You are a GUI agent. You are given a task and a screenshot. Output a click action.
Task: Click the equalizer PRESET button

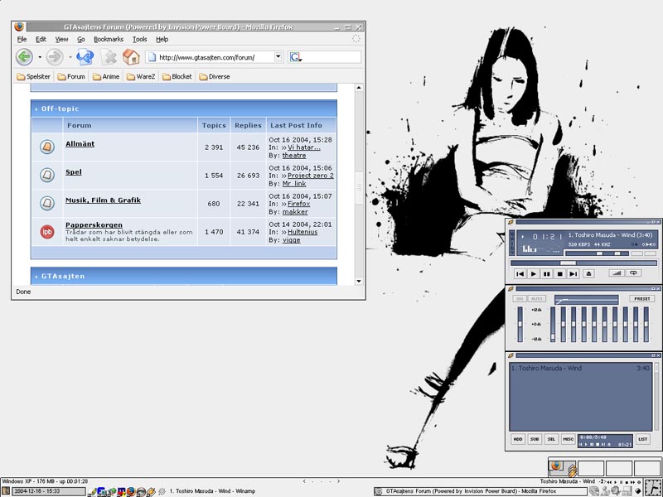(x=641, y=298)
